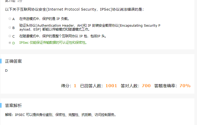
Task: Click option text about 隧道模式 IP 包
Action: [x=63, y=36]
